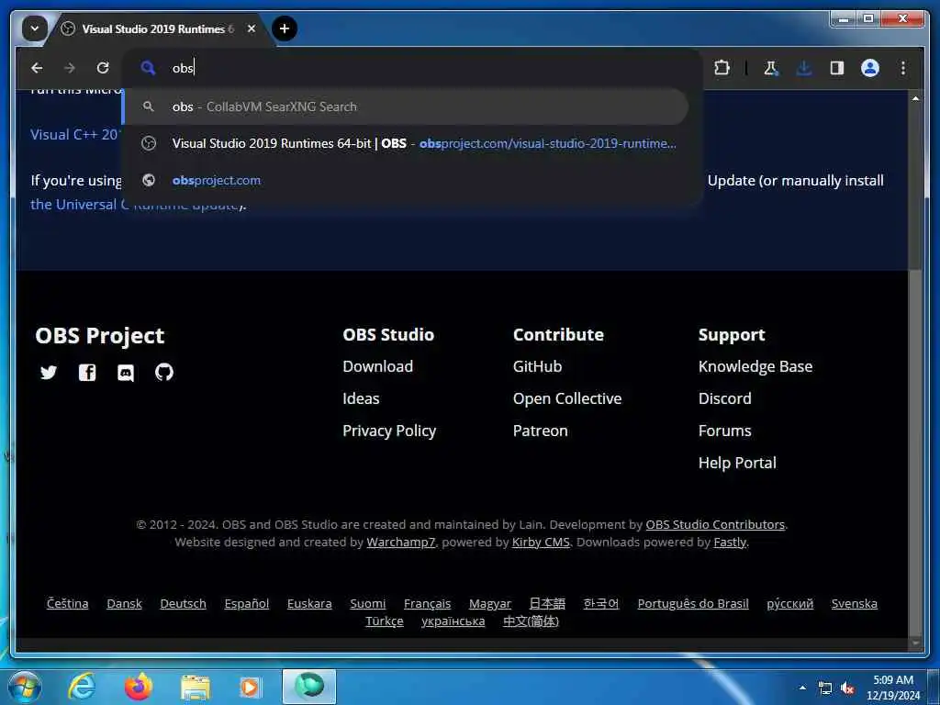940x705 pixels.
Task: Open a new tab with the plus button
Action: [285, 28]
